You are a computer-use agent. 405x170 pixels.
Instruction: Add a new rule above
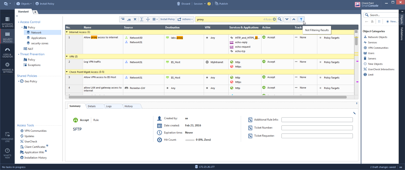(x=123, y=19)
